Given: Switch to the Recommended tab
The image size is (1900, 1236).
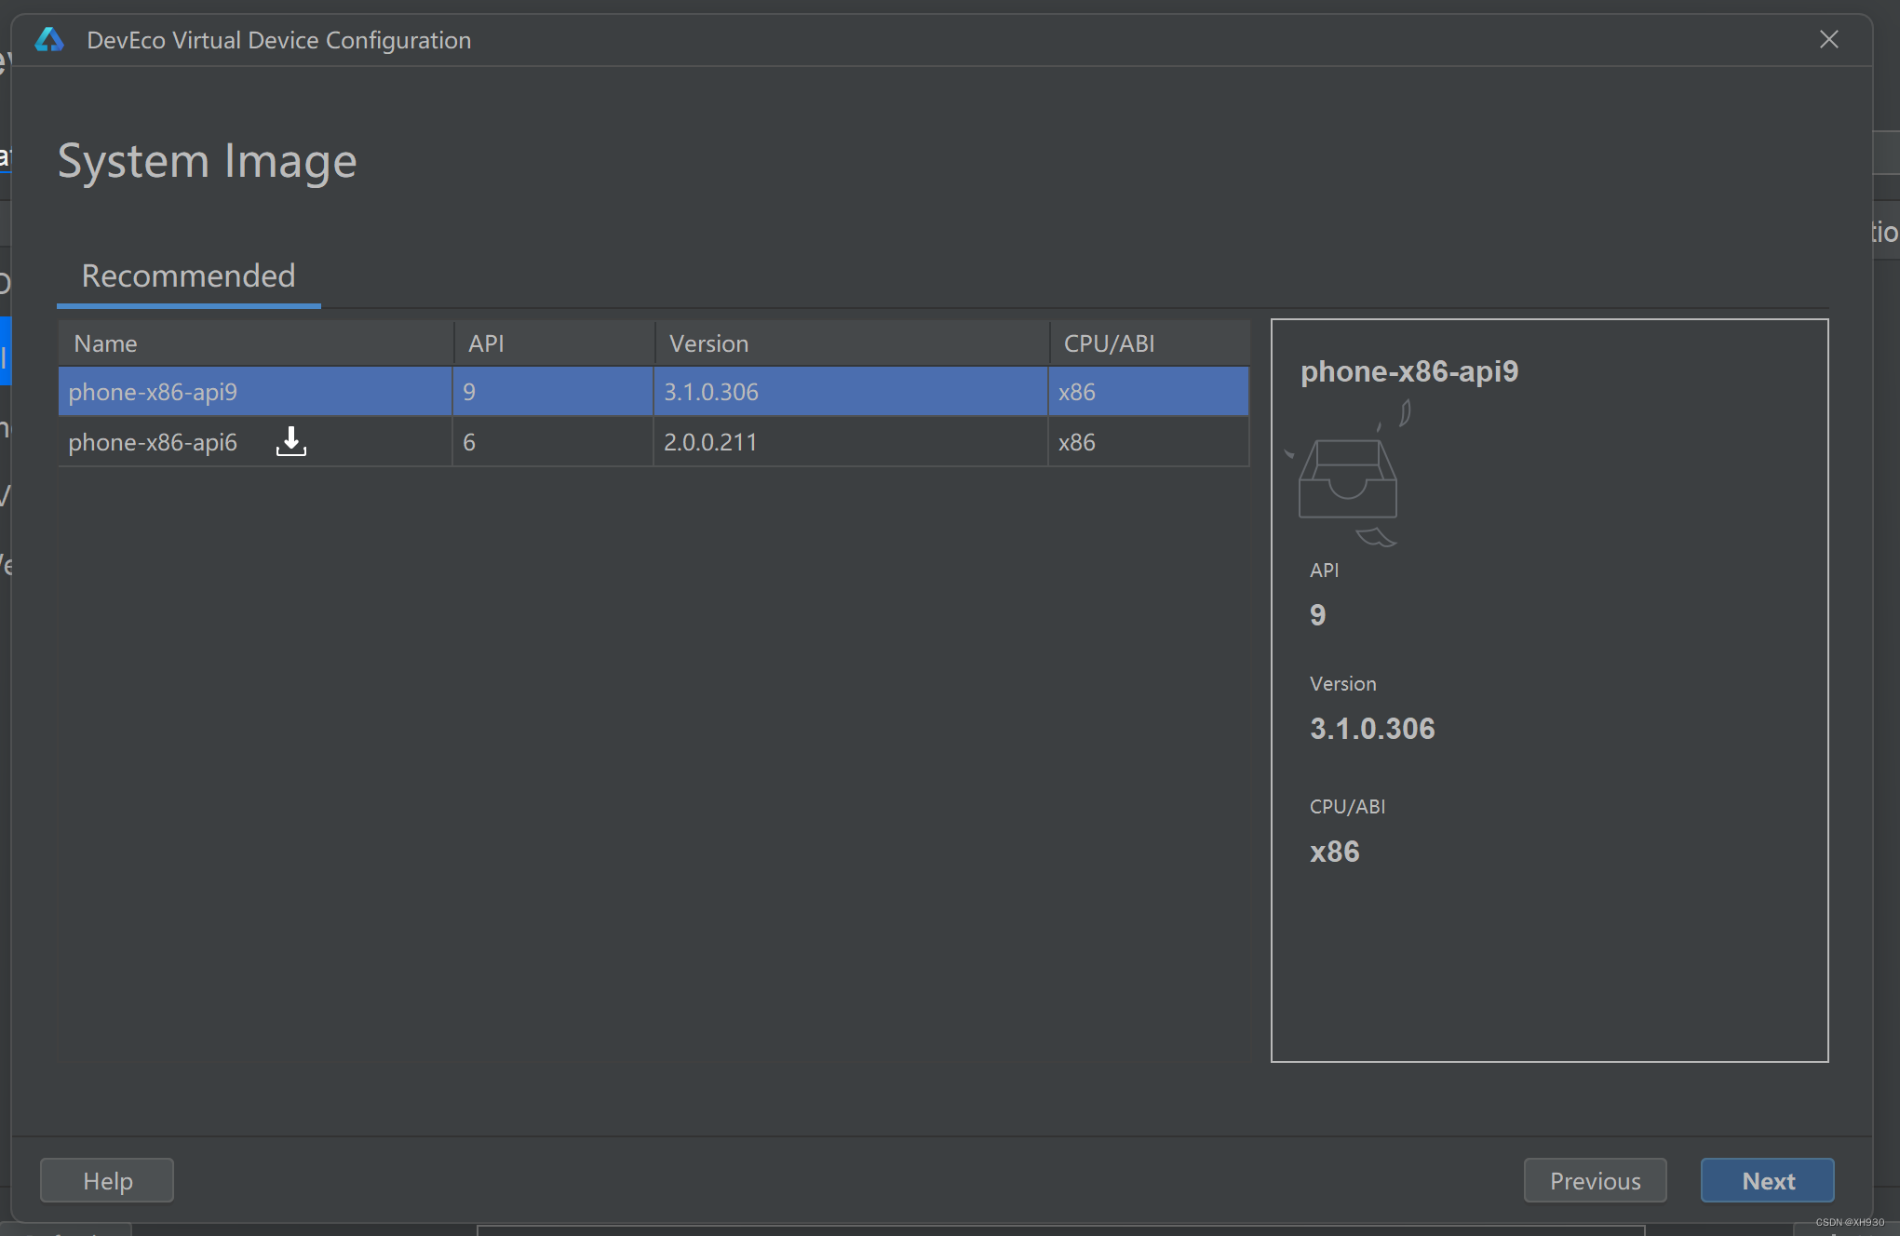Looking at the screenshot, I should [x=188, y=275].
